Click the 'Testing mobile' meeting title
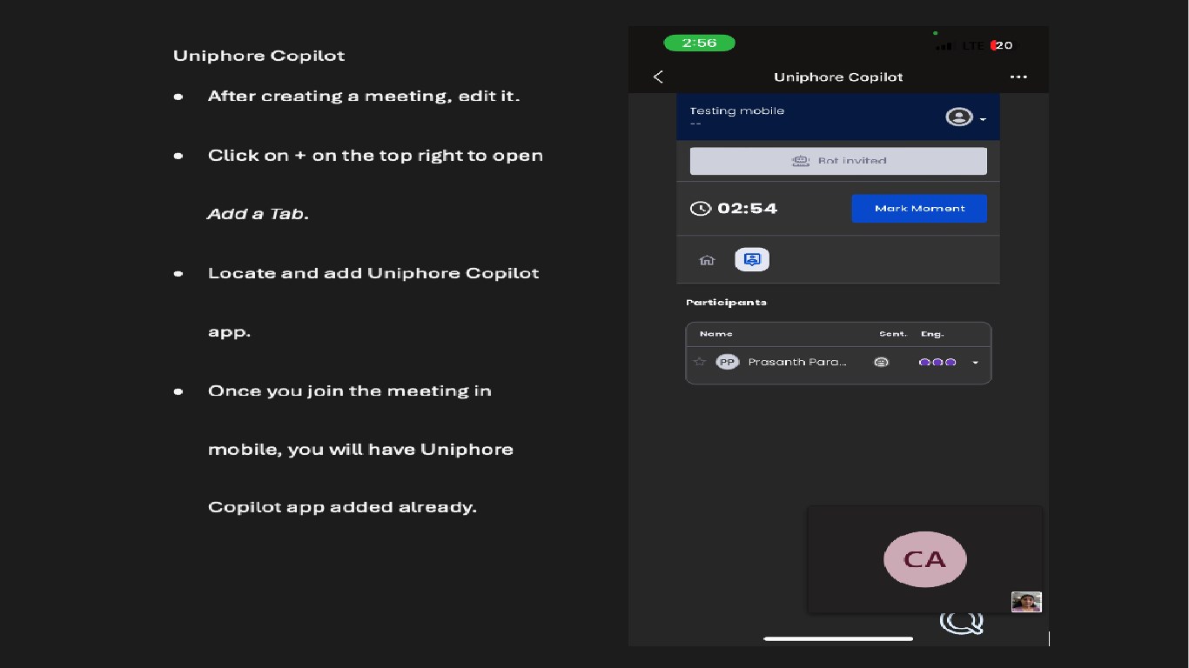1189x668 pixels. (737, 110)
